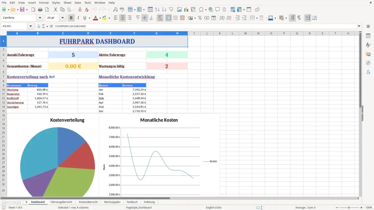Open the Name Box dropdown arrow
Screen dimensions: 374x210
(x=31, y=26)
